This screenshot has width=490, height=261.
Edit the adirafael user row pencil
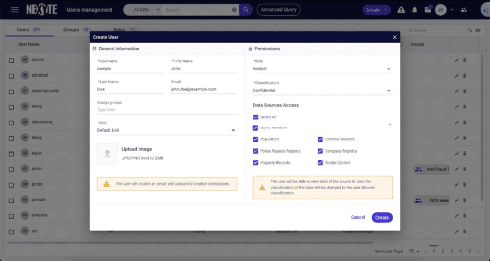point(457,75)
